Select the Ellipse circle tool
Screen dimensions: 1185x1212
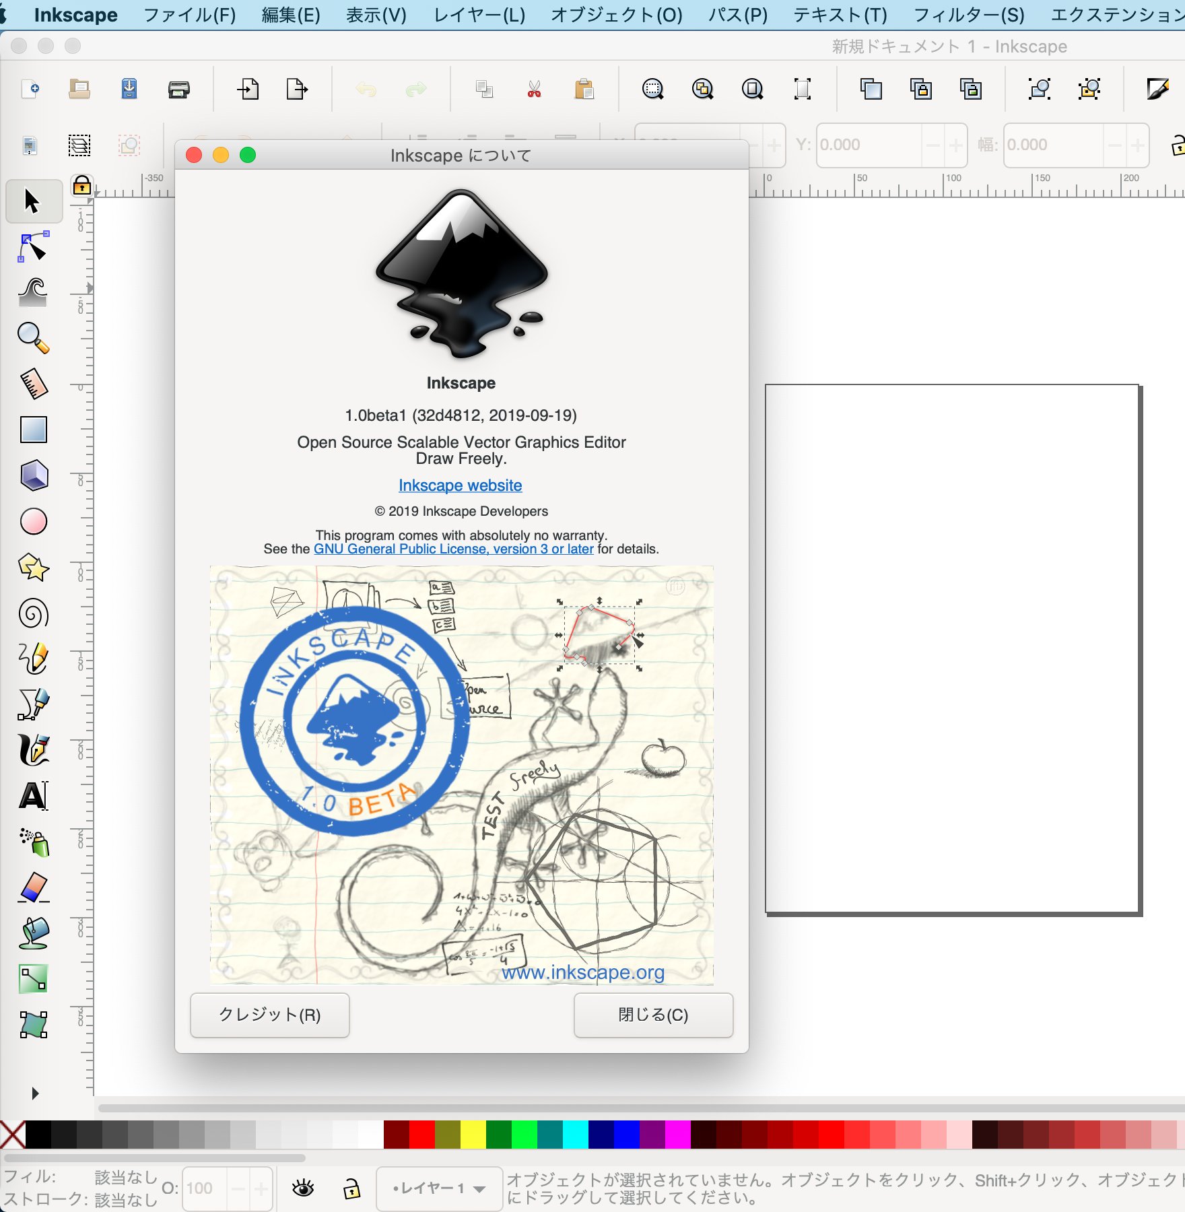point(33,521)
